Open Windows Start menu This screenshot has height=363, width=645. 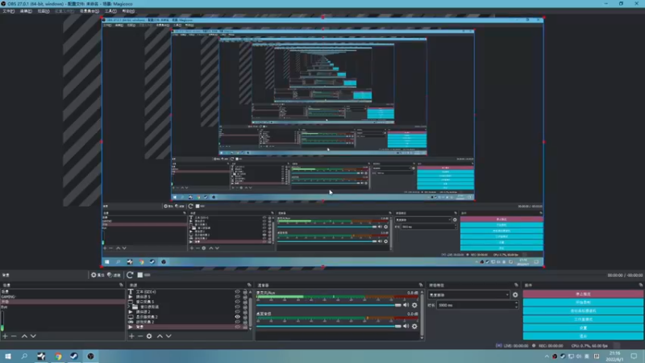tap(8, 356)
